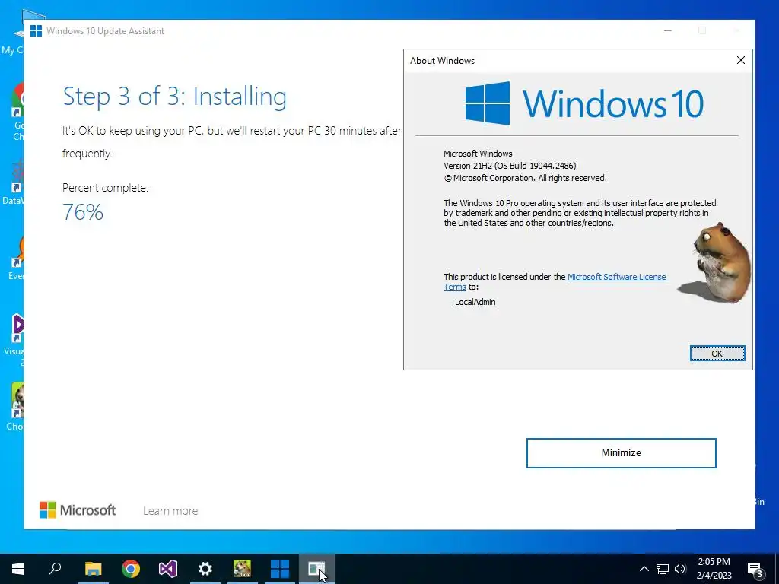
Task: Click OK in About Windows dialog
Action: [x=717, y=354]
